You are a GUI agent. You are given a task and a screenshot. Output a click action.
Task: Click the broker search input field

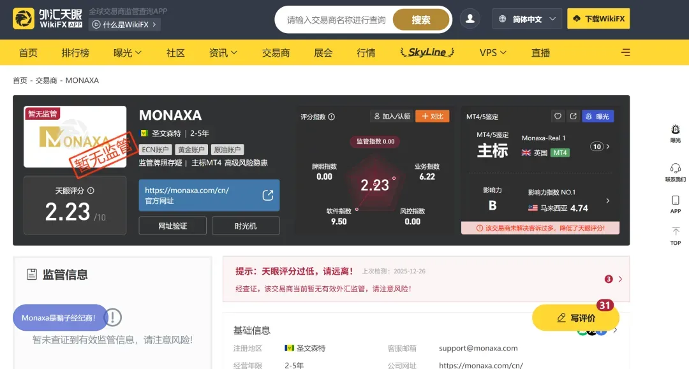[x=336, y=20]
